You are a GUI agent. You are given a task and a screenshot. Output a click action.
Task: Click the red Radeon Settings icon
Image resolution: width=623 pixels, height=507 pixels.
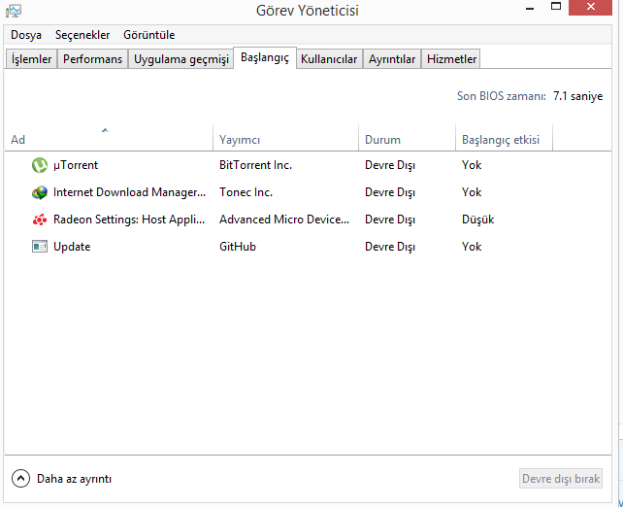tap(40, 220)
